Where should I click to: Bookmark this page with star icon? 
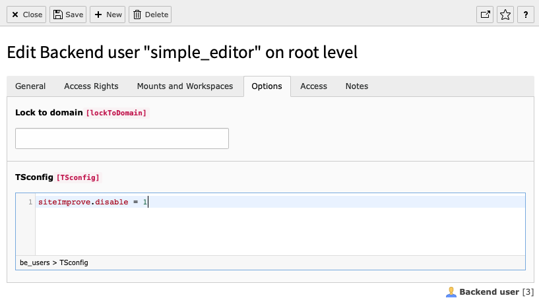coord(505,15)
